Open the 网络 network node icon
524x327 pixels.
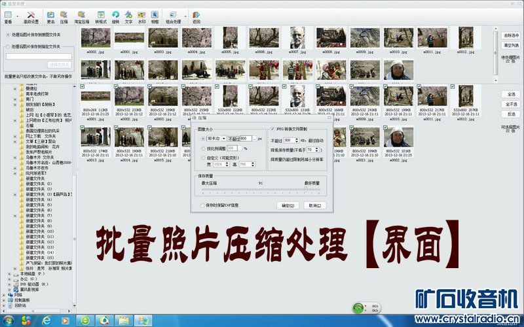click(10, 295)
